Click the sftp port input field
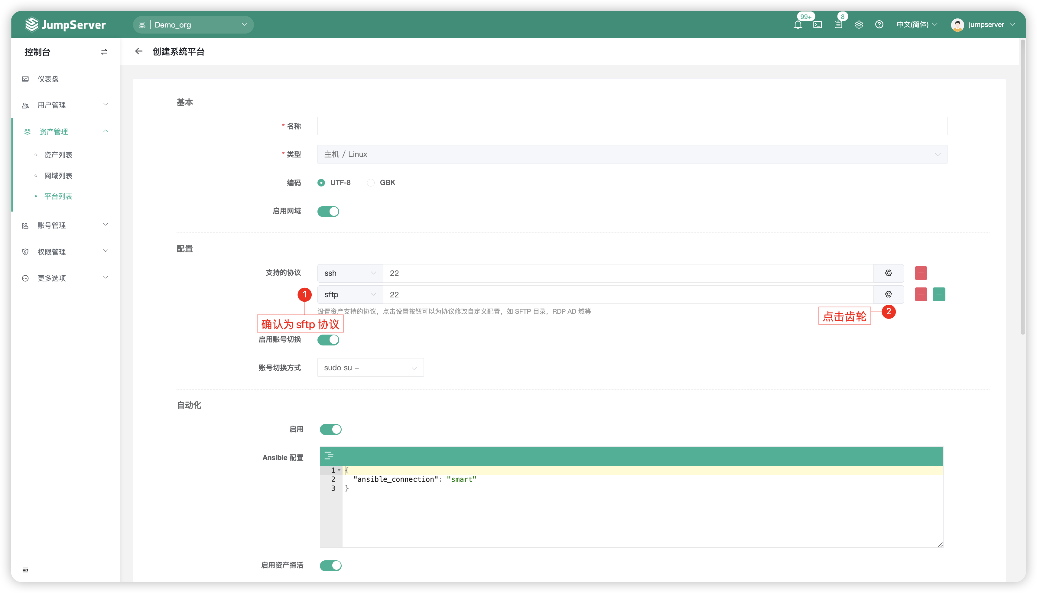This screenshot has height=593, width=1037. [x=628, y=294]
